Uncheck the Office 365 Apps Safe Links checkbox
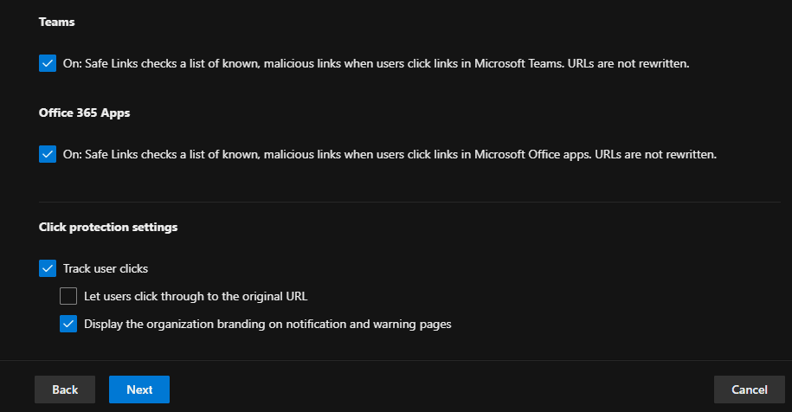This screenshot has width=792, height=412. tap(48, 154)
